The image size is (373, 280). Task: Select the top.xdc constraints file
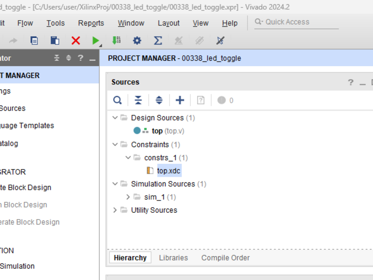[169, 171]
